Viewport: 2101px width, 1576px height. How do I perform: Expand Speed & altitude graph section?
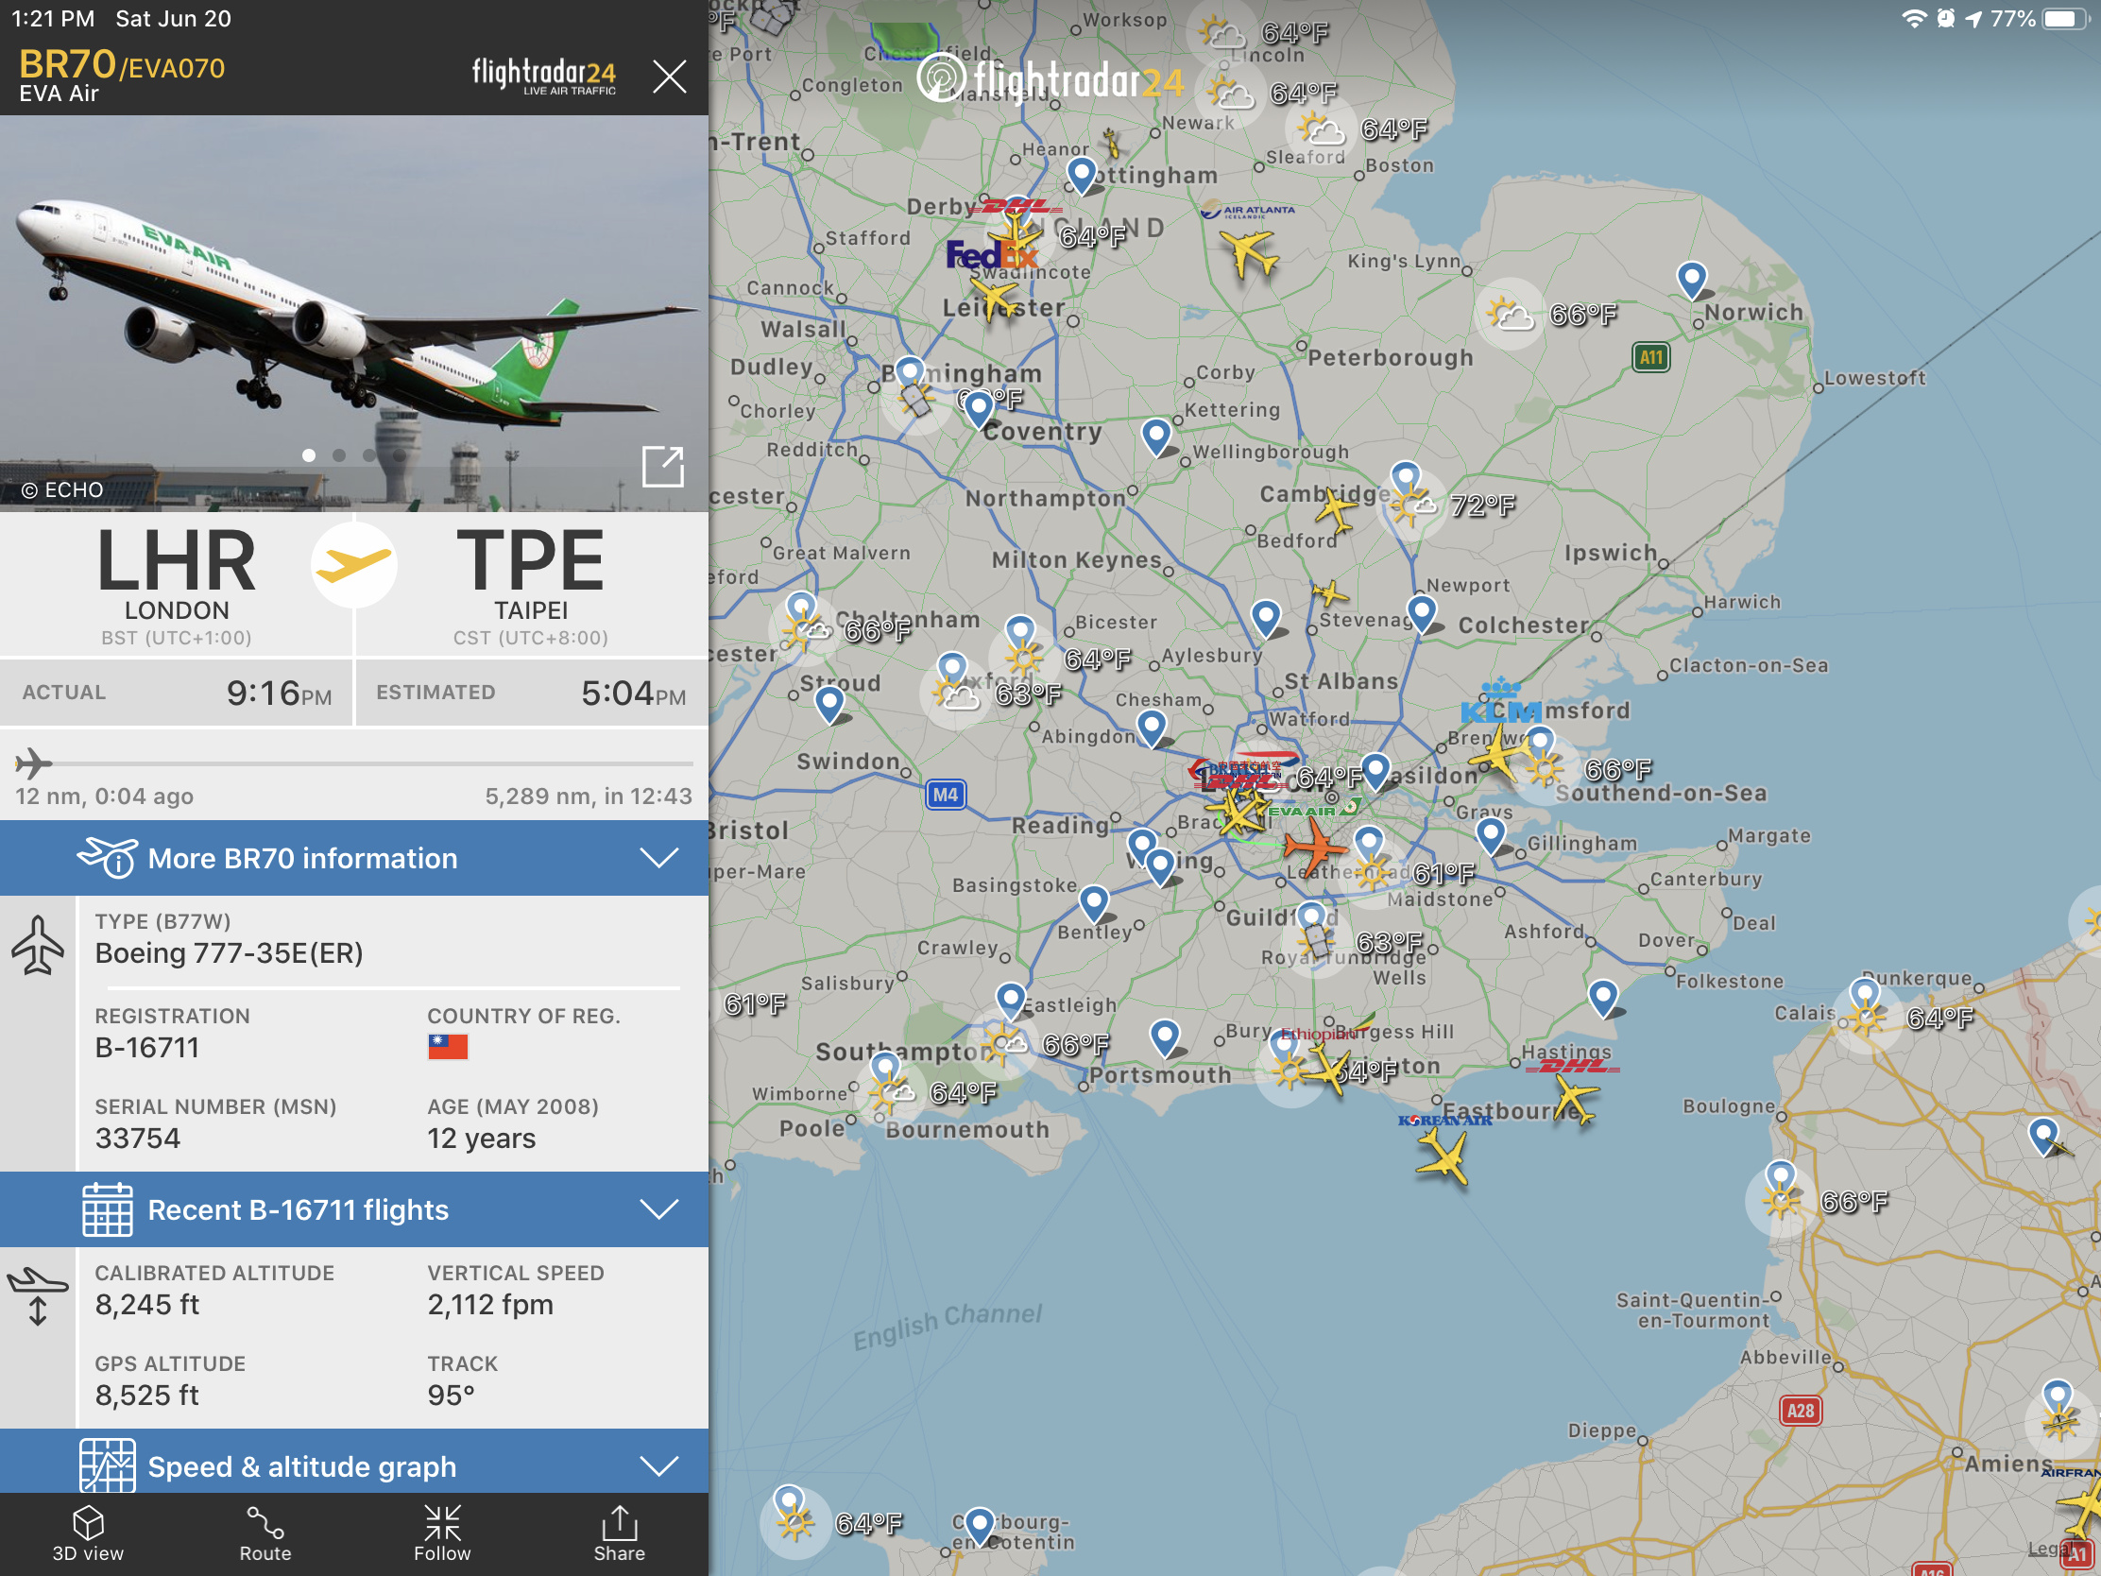(354, 1465)
